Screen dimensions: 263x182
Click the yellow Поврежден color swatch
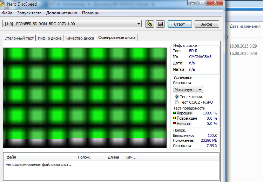tap(174, 118)
